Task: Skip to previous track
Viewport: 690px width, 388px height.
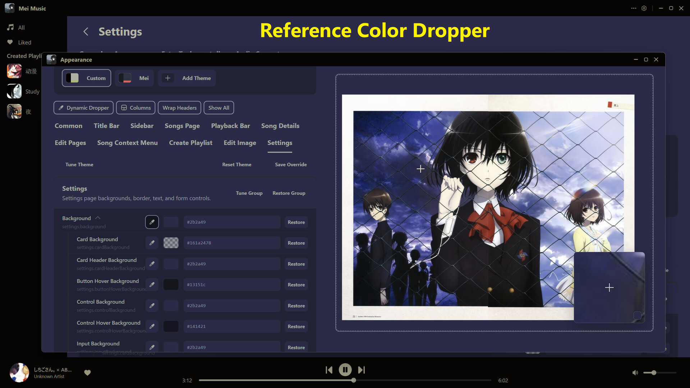Action: pyautogui.click(x=329, y=370)
